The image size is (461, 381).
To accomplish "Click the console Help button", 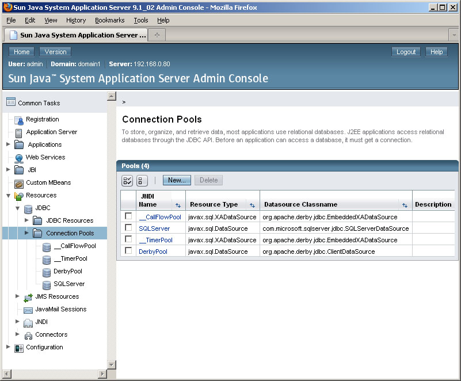I will (437, 52).
